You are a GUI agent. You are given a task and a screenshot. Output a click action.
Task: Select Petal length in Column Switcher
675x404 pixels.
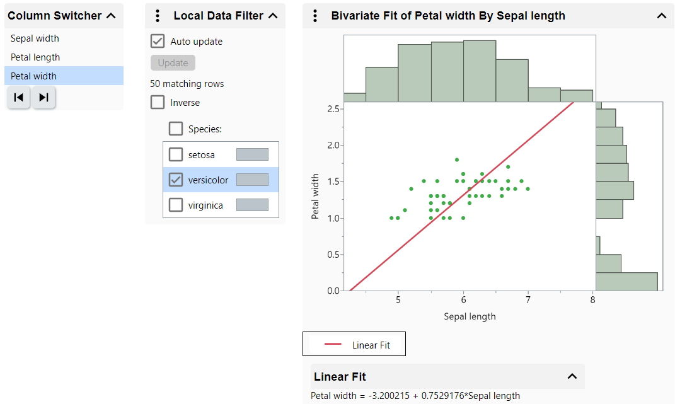pos(35,57)
